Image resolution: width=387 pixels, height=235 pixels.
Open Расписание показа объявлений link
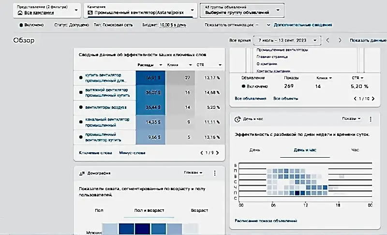tap(266, 221)
